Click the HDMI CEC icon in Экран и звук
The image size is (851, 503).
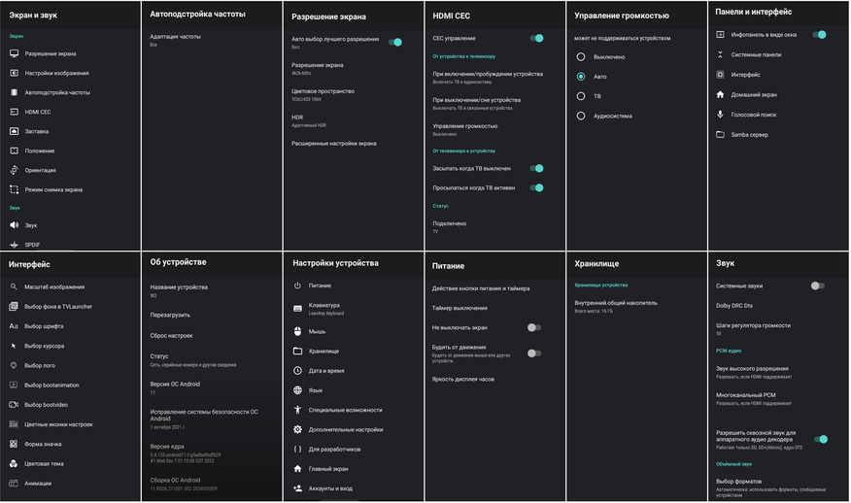click(x=15, y=112)
